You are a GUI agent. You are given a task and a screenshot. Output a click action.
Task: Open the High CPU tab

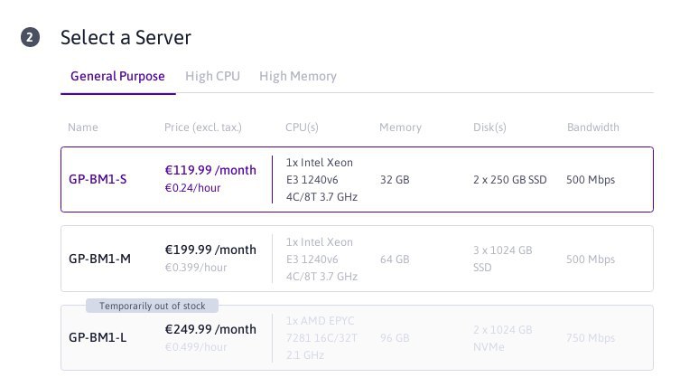[x=212, y=77]
